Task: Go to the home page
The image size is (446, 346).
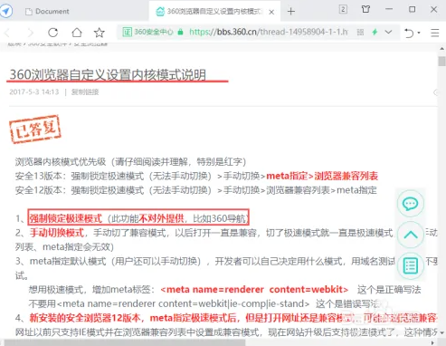Action: (x=77, y=33)
